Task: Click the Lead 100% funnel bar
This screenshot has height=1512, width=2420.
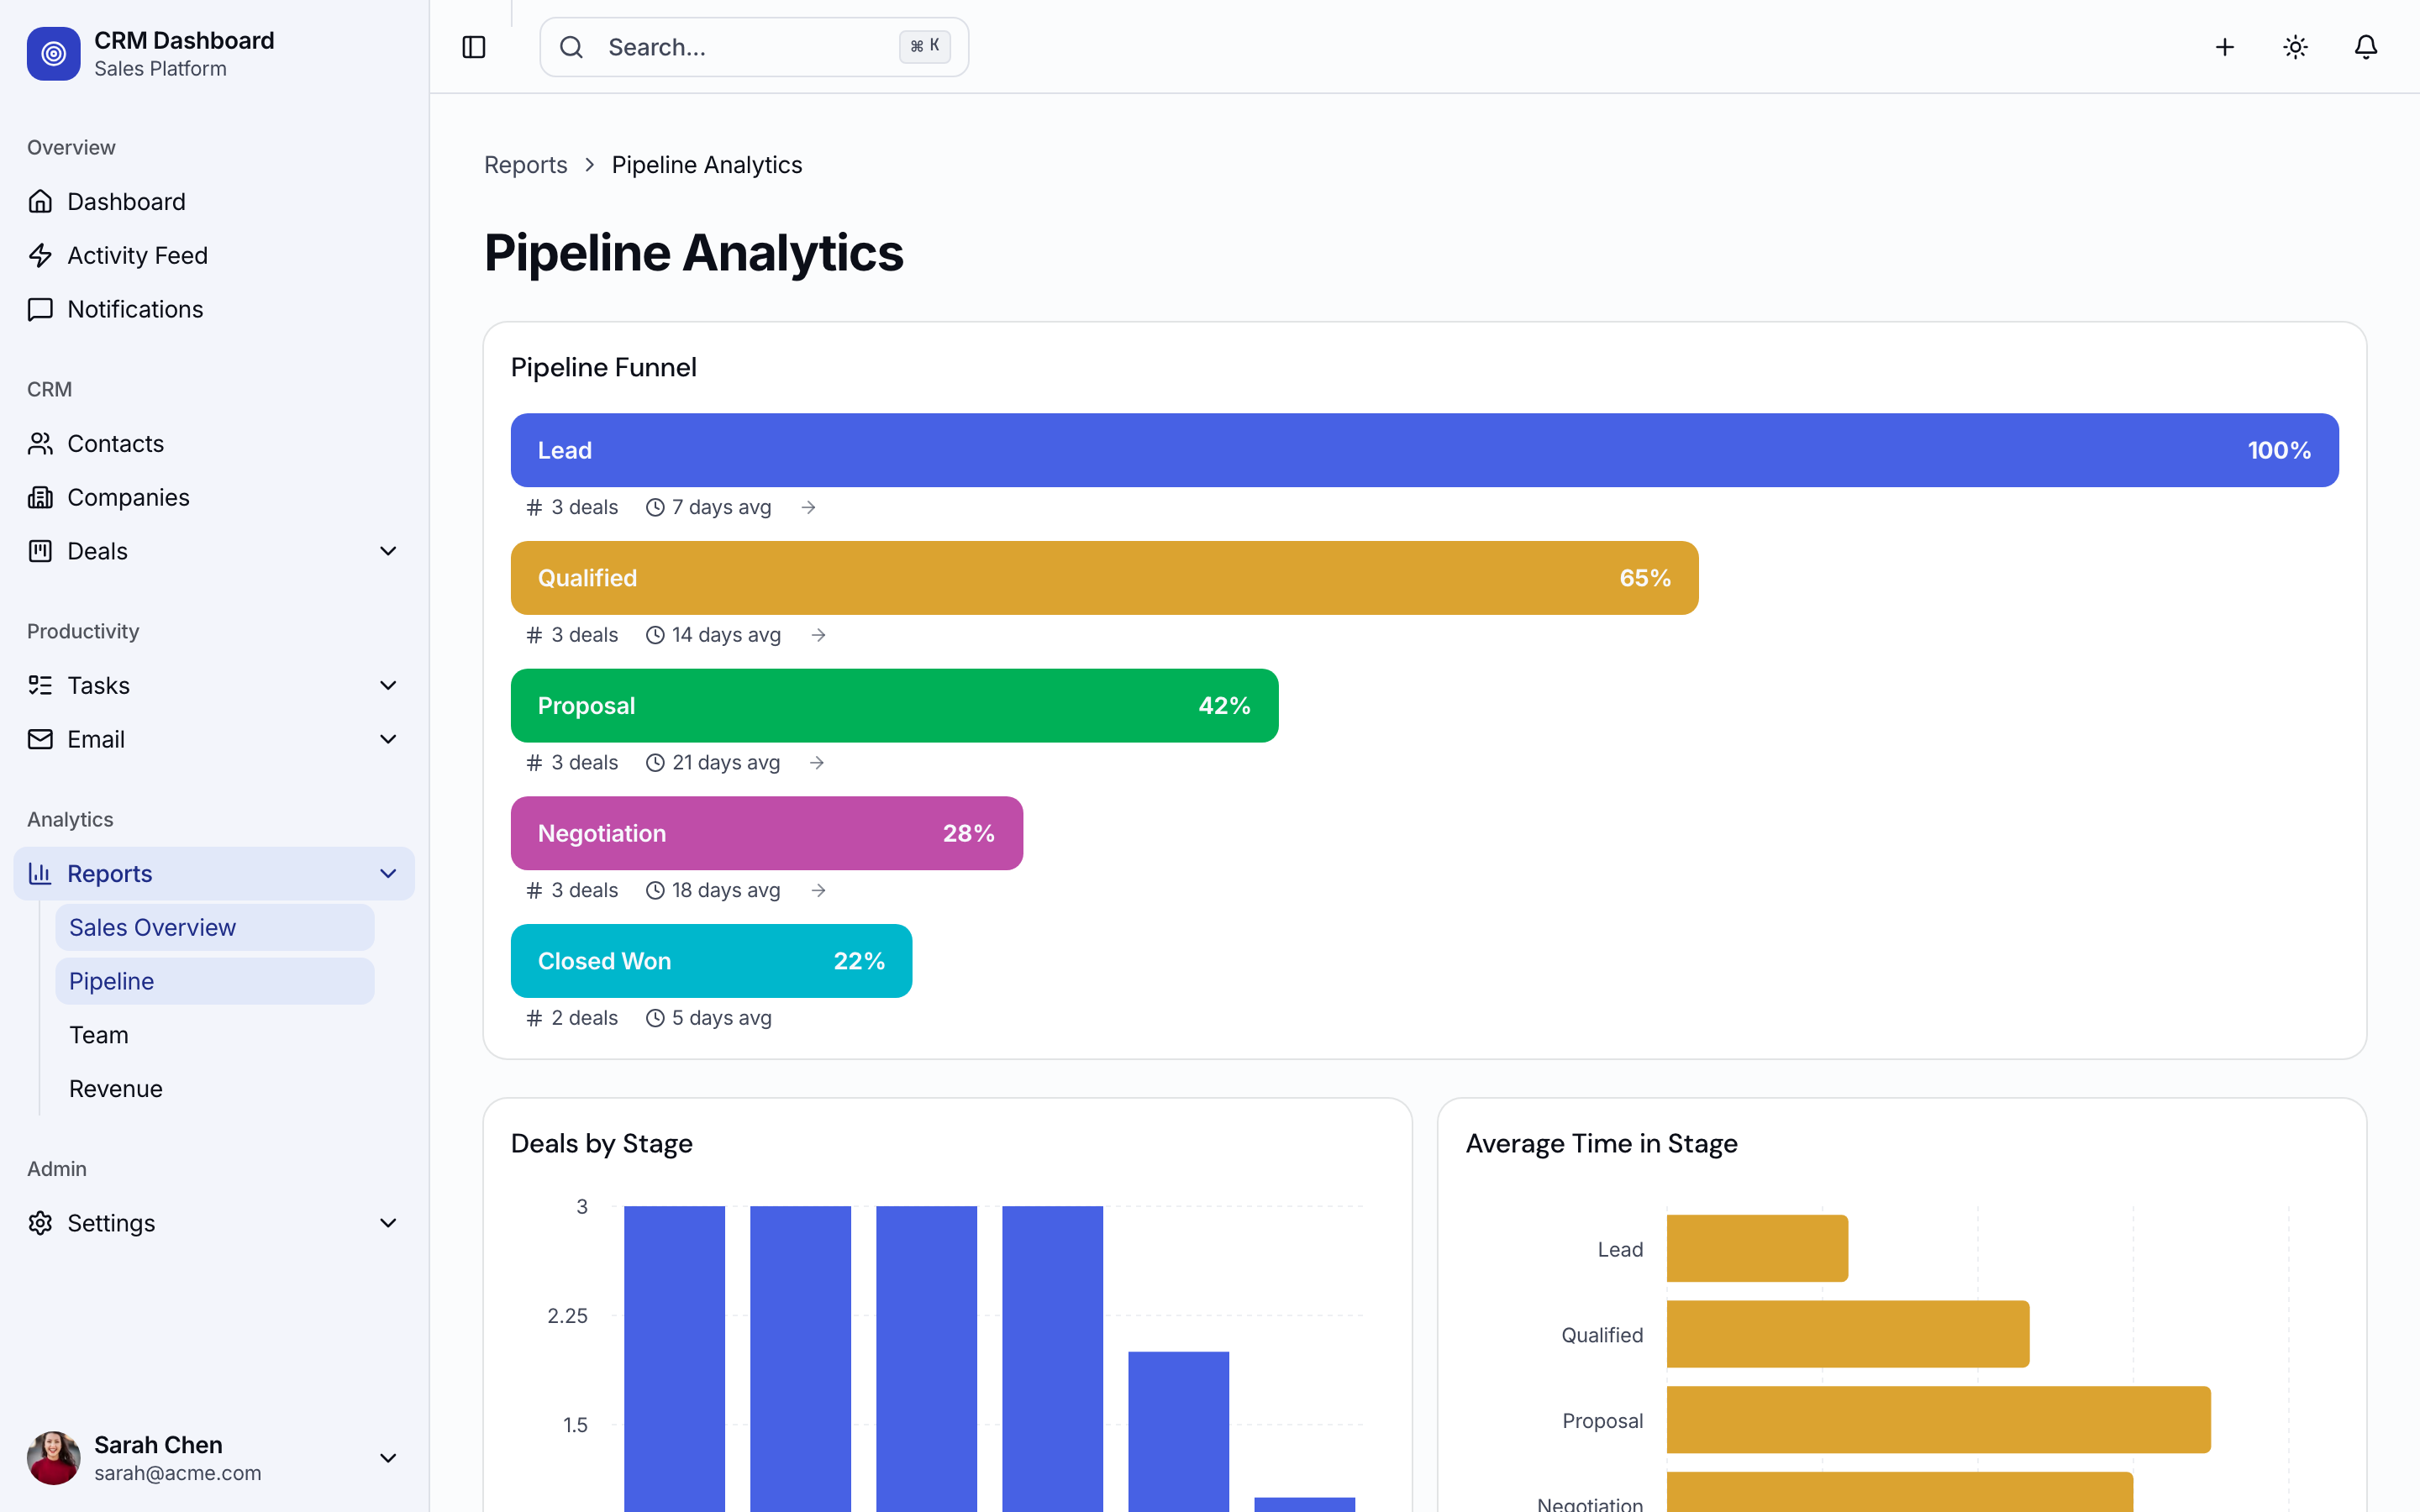Action: click(1420, 450)
